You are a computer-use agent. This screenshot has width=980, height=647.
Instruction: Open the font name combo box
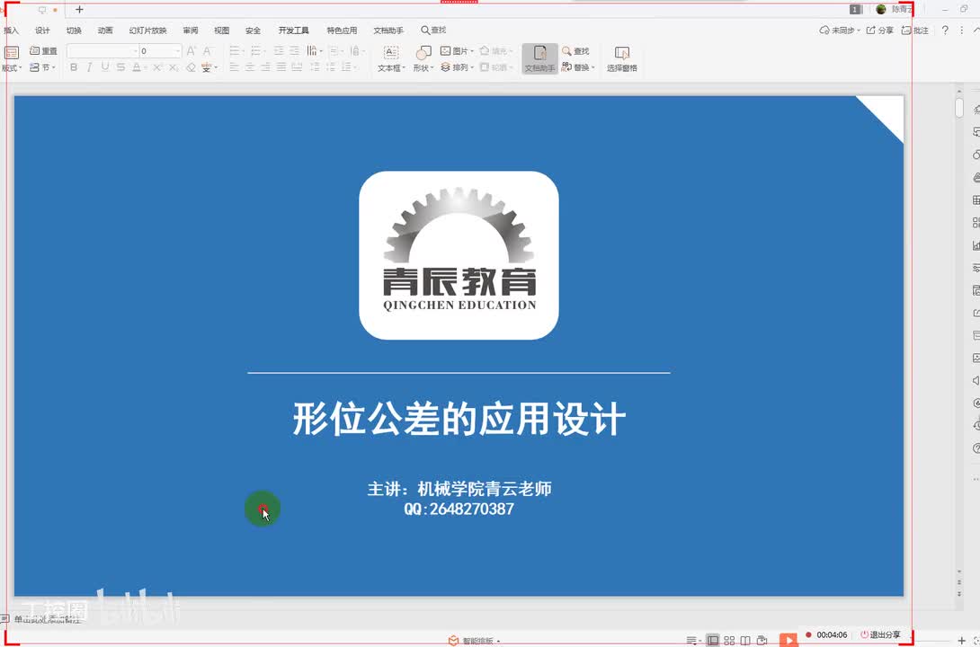coord(102,50)
